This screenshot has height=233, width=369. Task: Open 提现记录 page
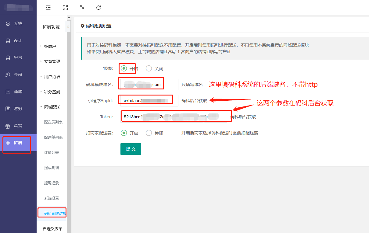pos(52,183)
